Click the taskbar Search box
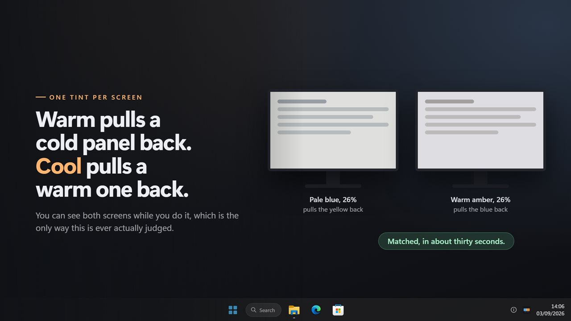 263,310
